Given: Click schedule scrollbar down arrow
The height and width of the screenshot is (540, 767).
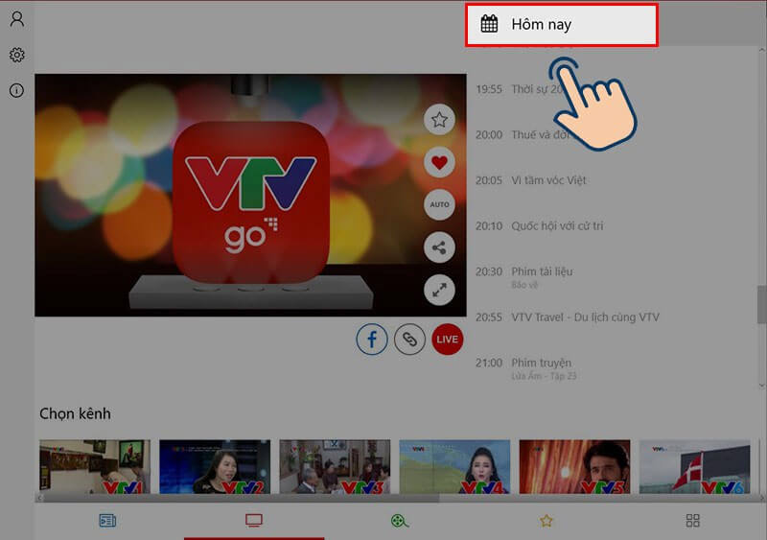Looking at the screenshot, I should click(x=762, y=385).
